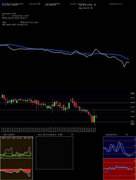
Task: Open the MACD histogram chart panel
Action: pos(16,169)
